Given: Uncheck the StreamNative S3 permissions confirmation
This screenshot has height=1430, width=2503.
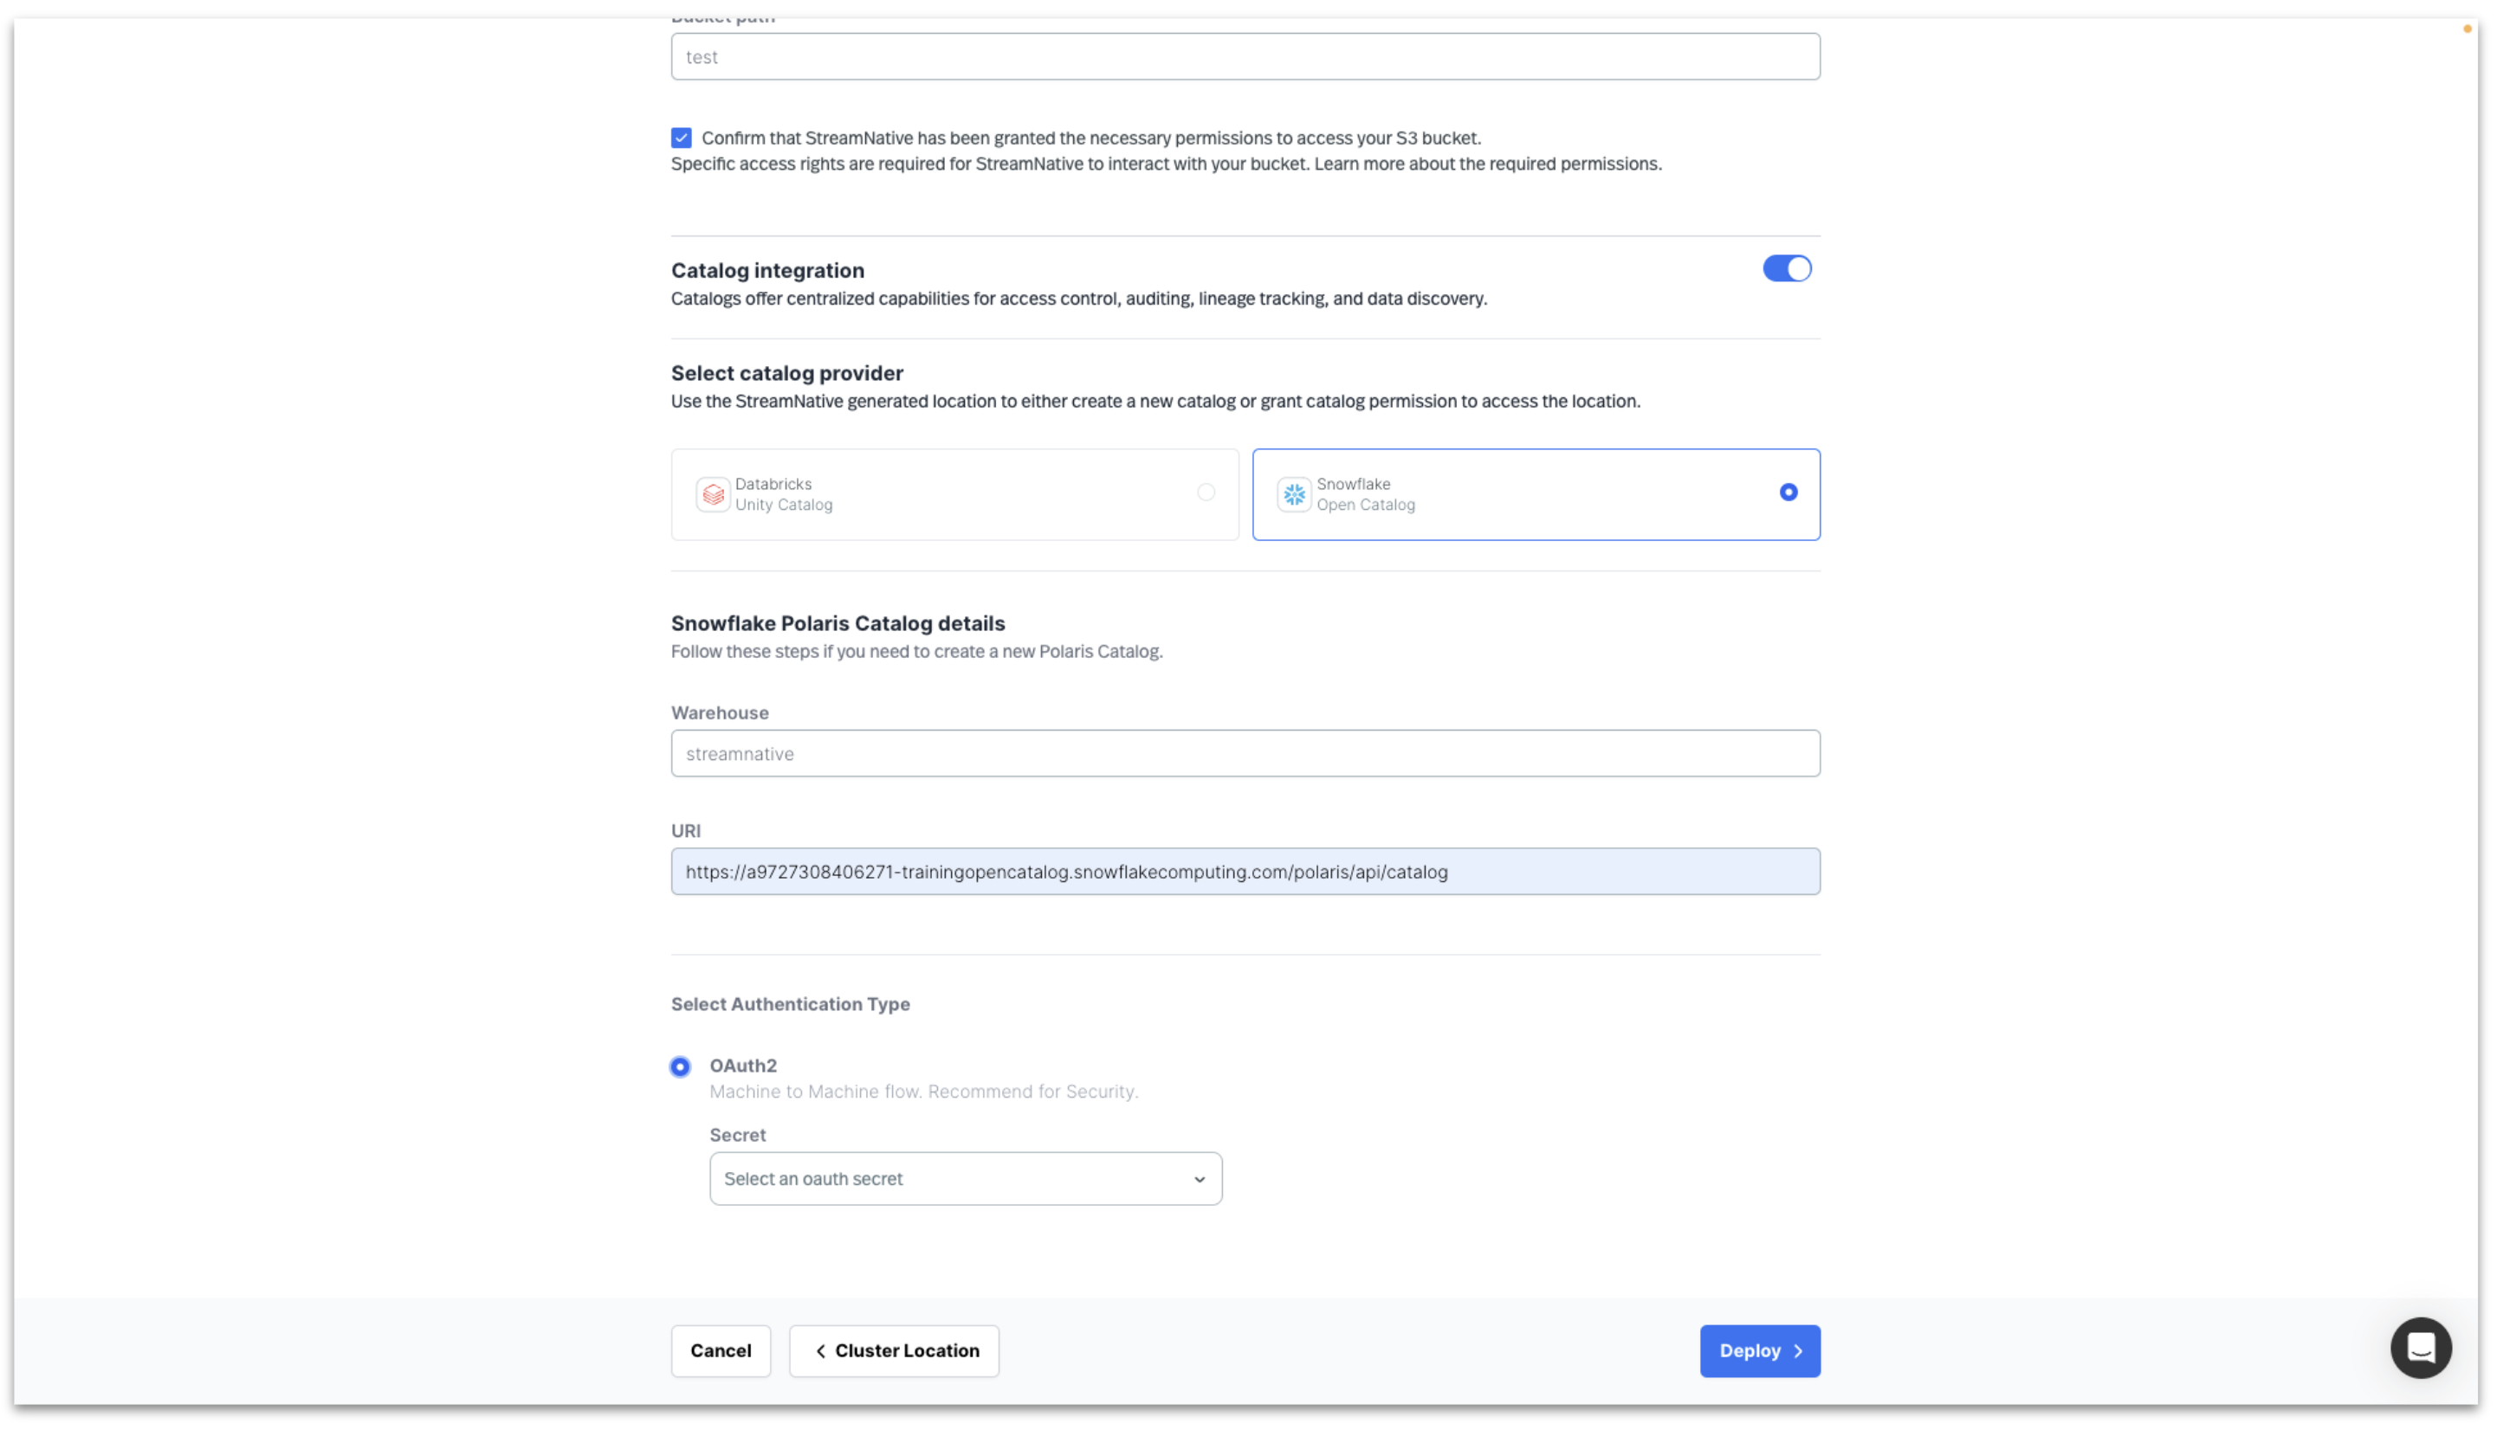Looking at the screenshot, I should [681, 138].
